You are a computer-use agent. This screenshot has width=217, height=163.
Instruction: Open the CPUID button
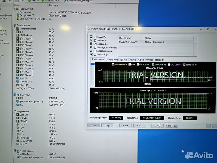[x=157, y=126]
